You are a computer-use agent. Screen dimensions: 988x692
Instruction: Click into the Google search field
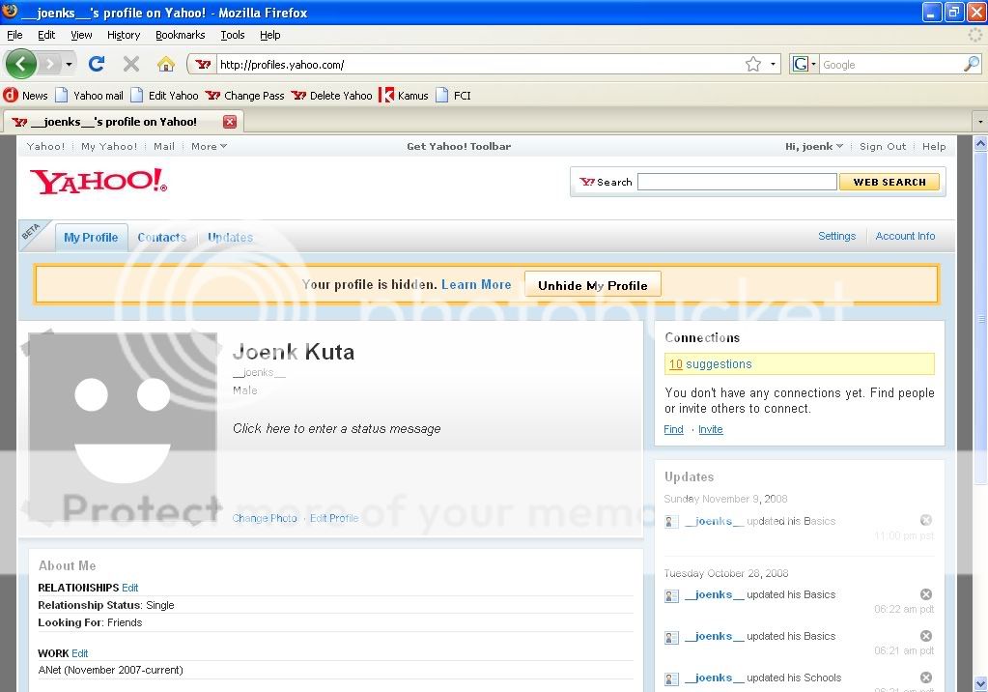coord(891,65)
